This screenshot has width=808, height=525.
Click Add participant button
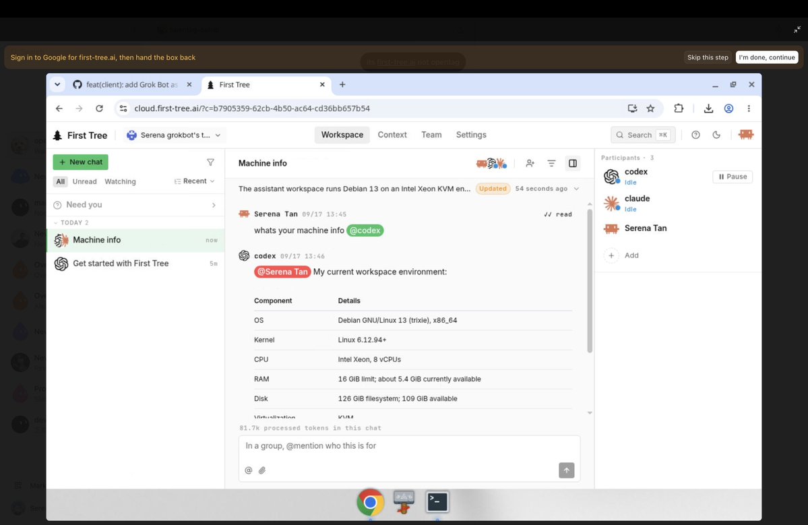point(621,255)
